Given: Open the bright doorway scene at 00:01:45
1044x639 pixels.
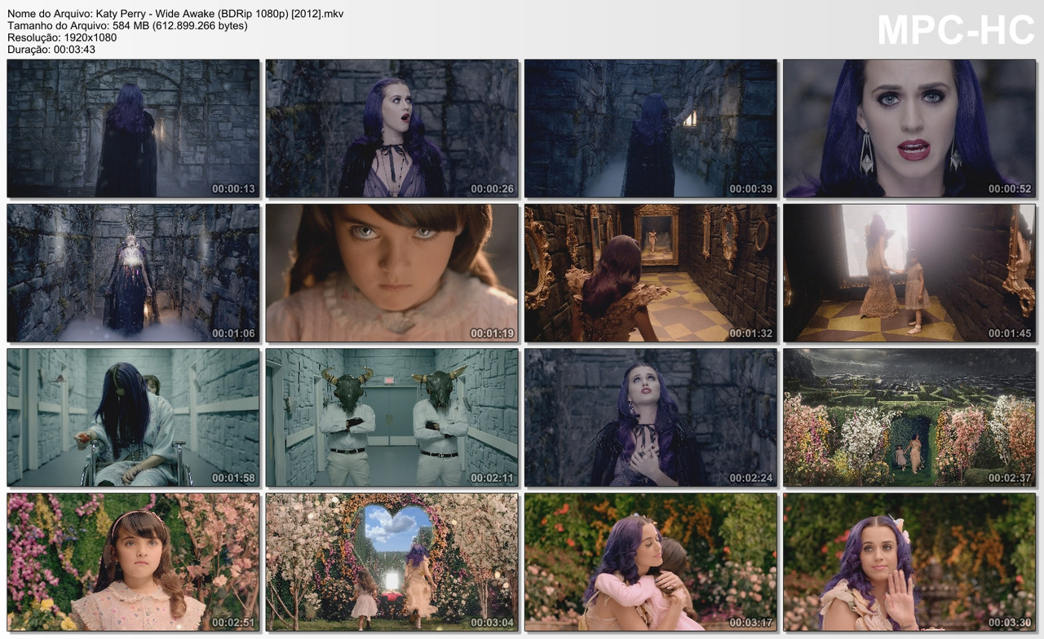Looking at the screenshot, I should pyautogui.click(x=909, y=273).
